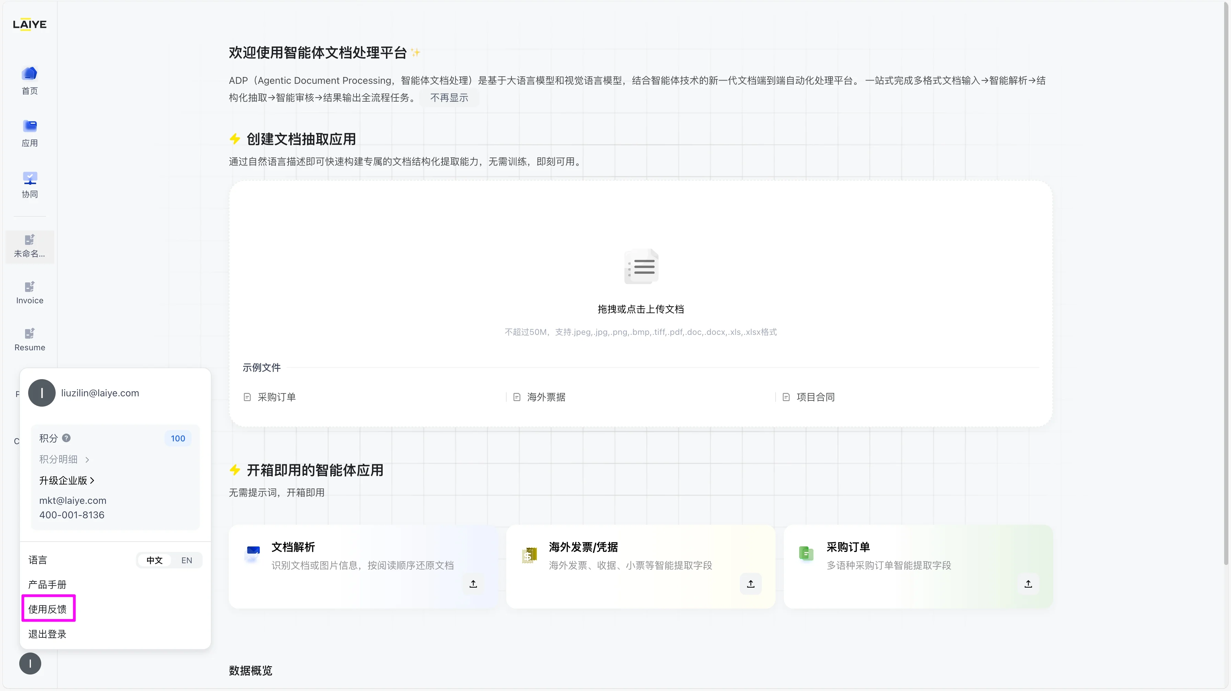Go to 首页 home in sidebar
Screen dimensions: 1231x691
(30, 81)
